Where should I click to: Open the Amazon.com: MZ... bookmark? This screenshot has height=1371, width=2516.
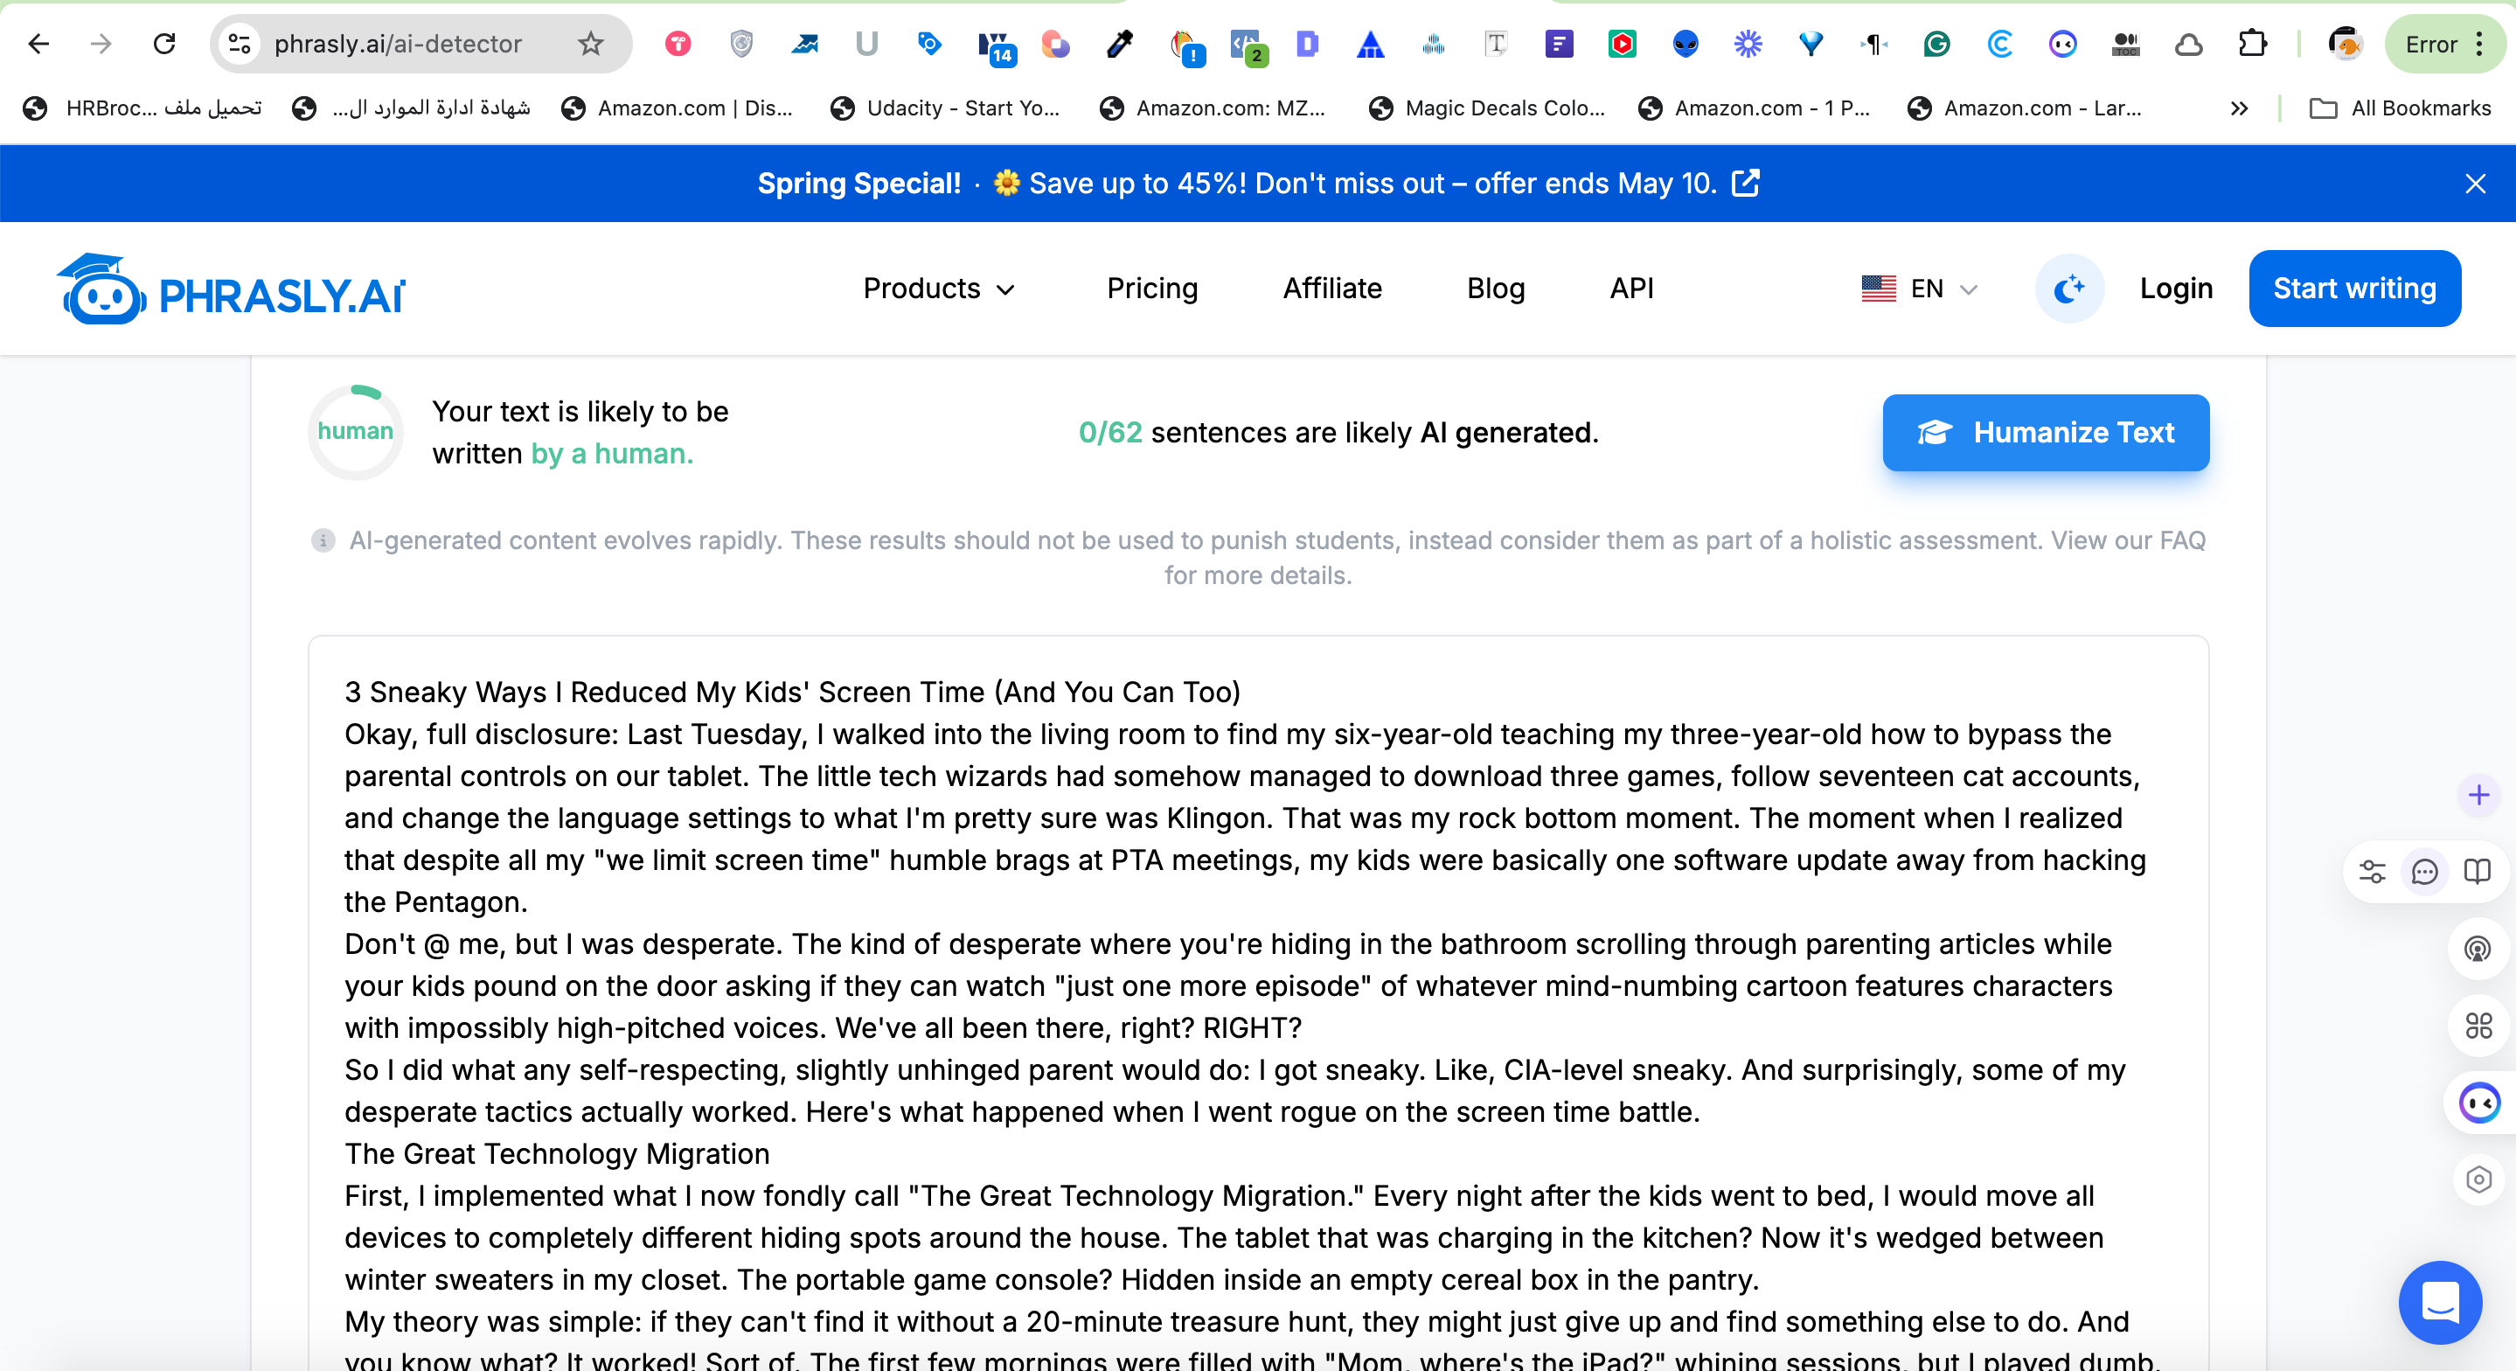pyautogui.click(x=1212, y=108)
